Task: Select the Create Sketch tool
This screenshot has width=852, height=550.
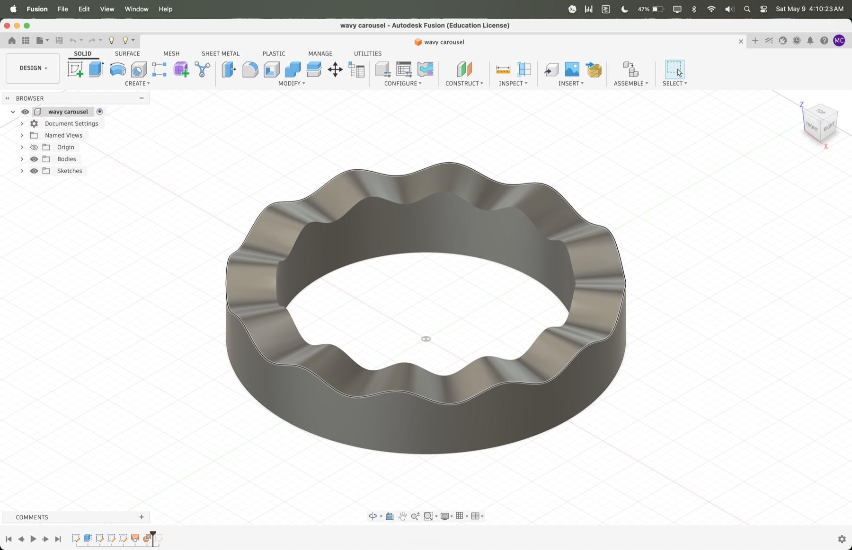Action: click(75, 70)
